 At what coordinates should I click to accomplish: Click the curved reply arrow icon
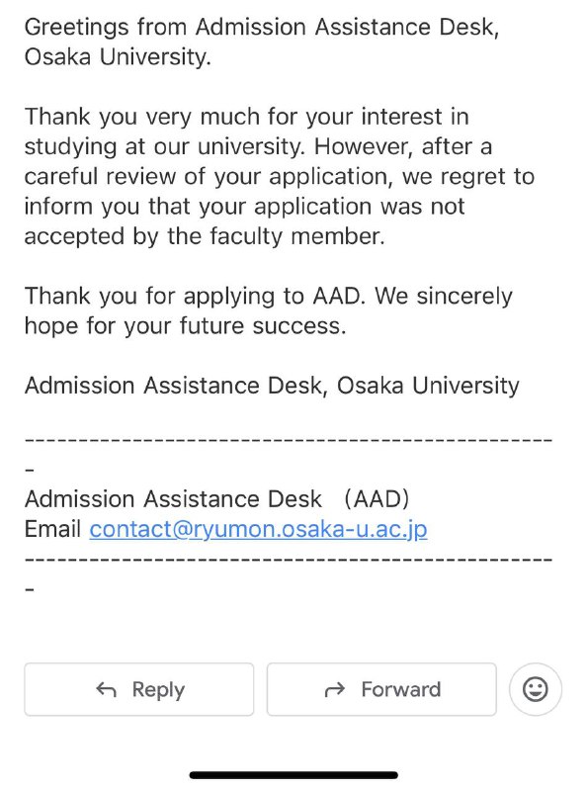point(107,689)
